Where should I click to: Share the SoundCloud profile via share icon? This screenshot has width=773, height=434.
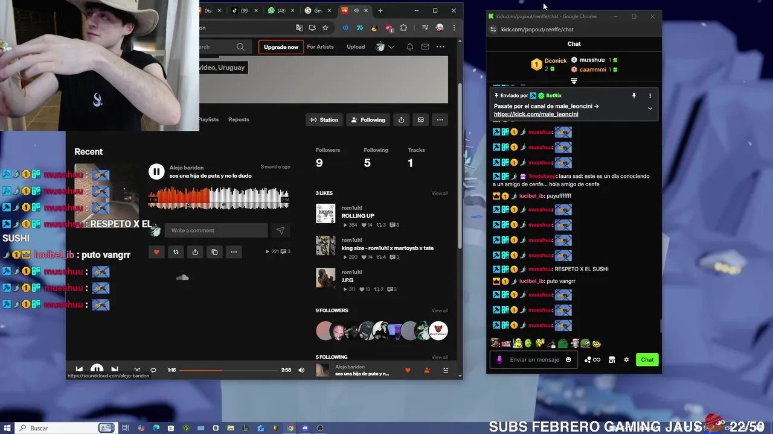coord(401,119)
